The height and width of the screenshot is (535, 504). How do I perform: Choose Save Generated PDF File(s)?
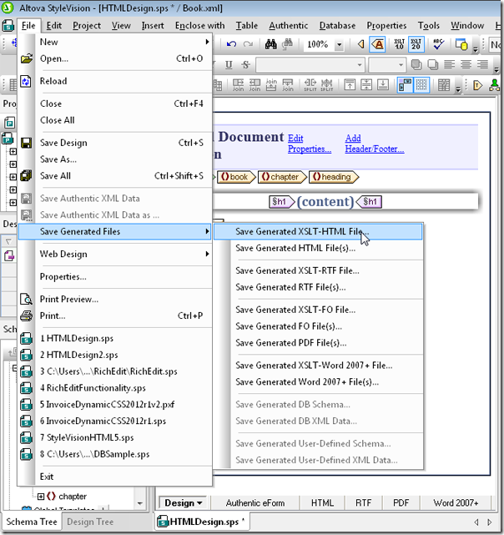click(x=290, y=343)
